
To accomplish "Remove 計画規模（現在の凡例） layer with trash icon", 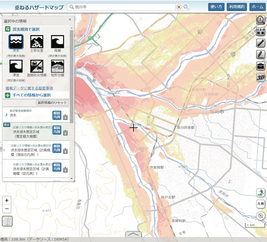I will (x=65, y=151).
